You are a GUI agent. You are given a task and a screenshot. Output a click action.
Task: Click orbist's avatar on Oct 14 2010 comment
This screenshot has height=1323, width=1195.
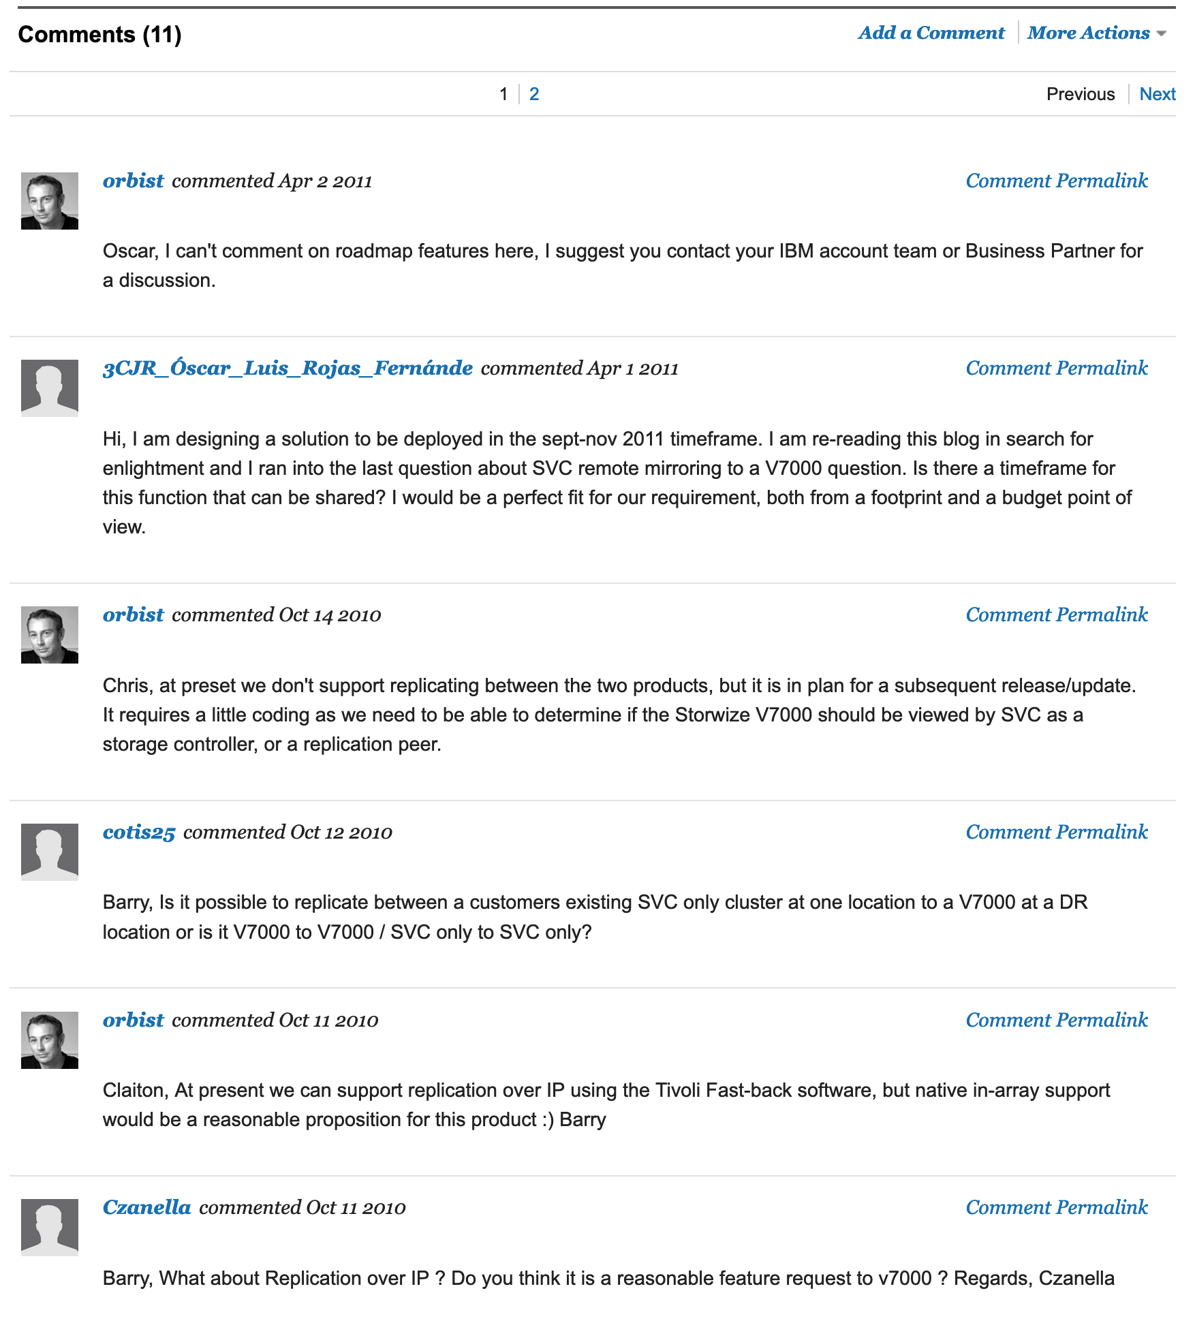(x=50, y=635)
